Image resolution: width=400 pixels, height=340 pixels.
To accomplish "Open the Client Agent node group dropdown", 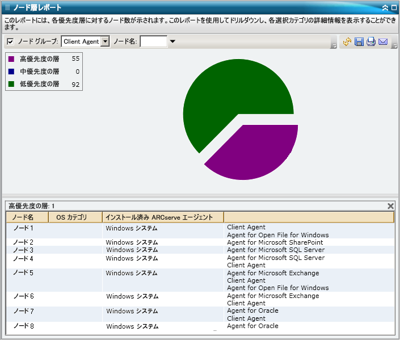I will click(105, 41).
